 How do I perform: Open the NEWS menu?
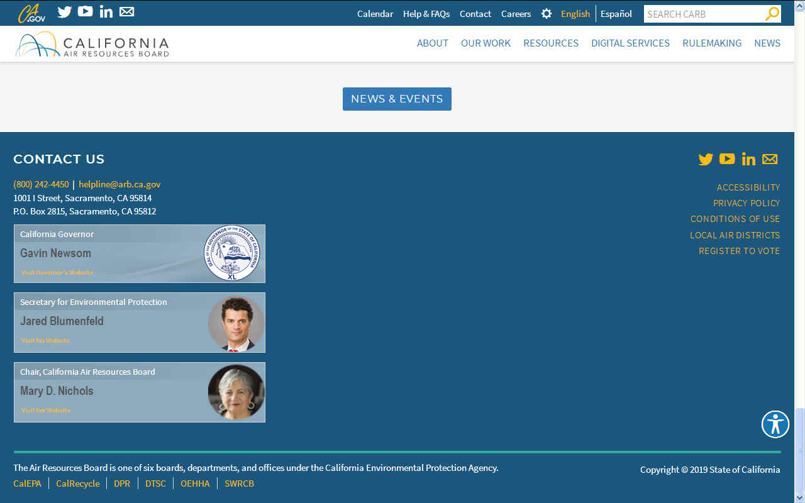point(767,43)
